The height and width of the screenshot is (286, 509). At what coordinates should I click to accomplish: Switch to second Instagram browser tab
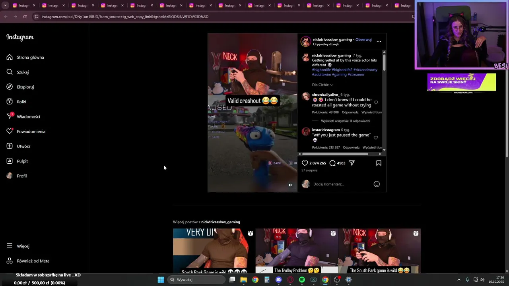pyautogui.click(x=54, y=6)
